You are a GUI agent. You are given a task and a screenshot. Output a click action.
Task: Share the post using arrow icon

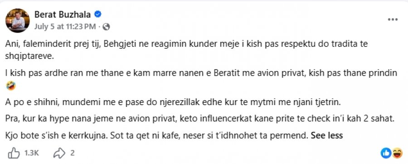coord(59,153)
